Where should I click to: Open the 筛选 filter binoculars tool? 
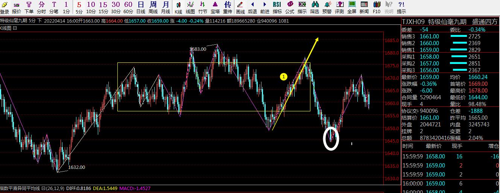[x=315, y=7]
